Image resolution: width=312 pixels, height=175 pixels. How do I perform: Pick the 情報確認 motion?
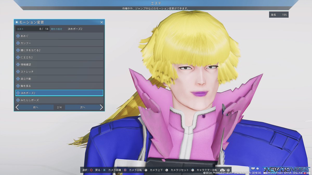click(59, 64)
